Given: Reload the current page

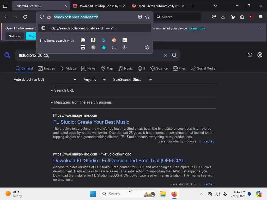Looking at the screenshot, I should point(25,17).
